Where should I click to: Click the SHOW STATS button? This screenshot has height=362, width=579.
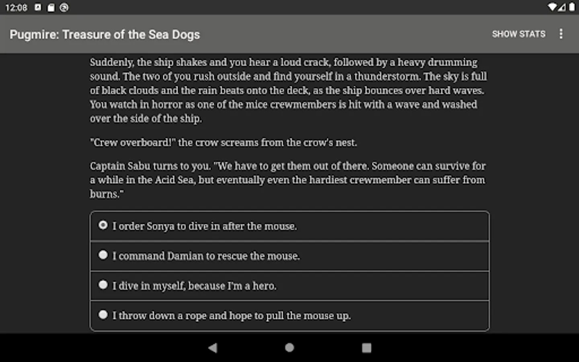click(518, 34)
